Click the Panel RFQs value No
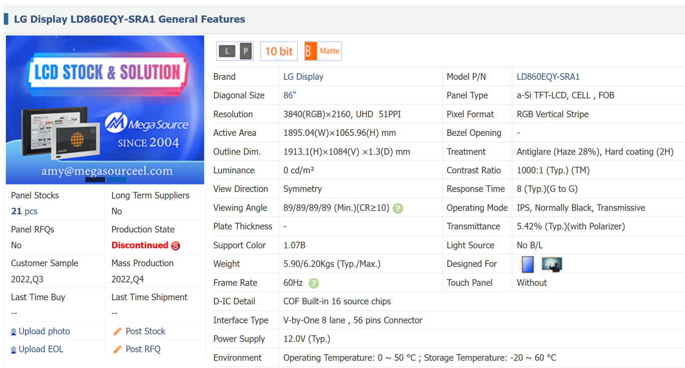This screenshot has height=368, width=685. (x=16, y=246)
